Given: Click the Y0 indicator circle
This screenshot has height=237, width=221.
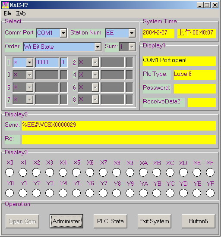Looking at the screenshot, I should 9,193.
